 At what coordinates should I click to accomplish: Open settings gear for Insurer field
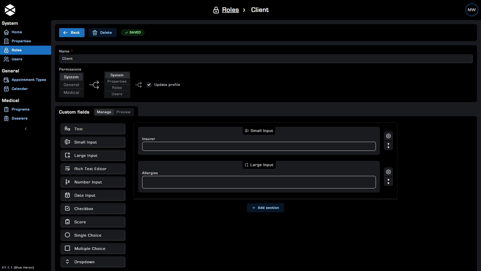coord(388,136)
